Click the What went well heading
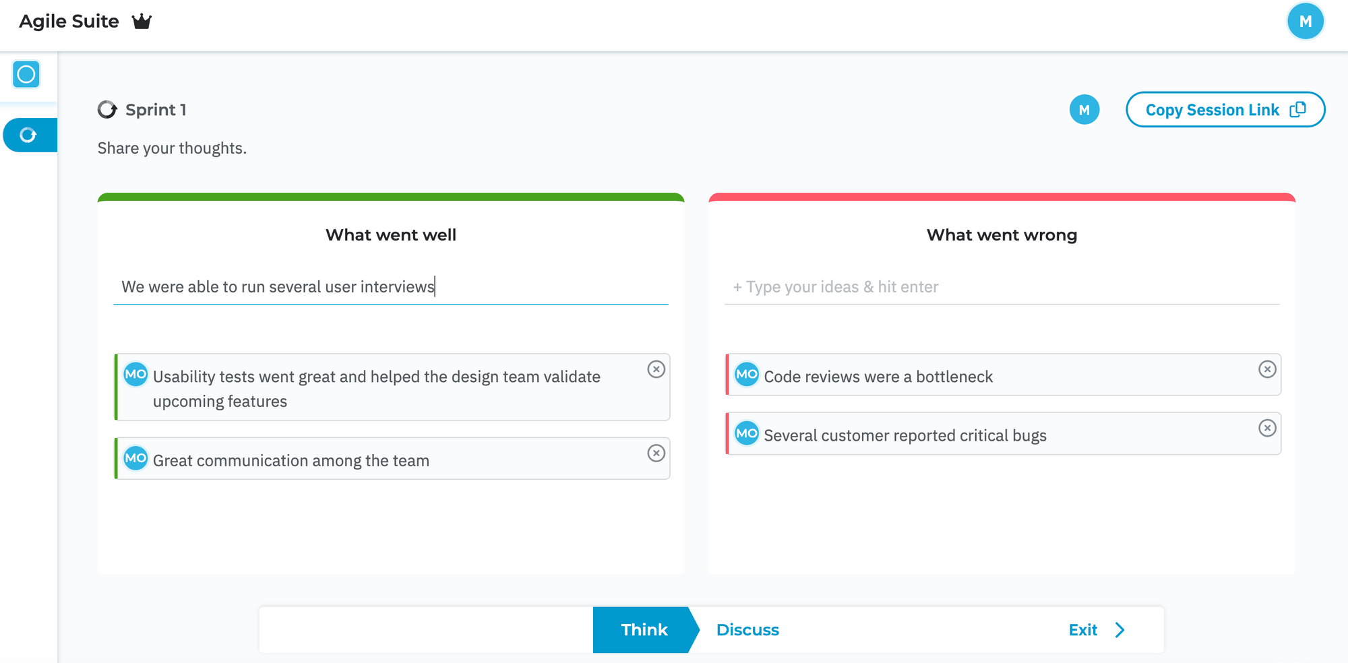Image resolution: width=1348 pixels, height=663 pixels. [x=391, y=235]
